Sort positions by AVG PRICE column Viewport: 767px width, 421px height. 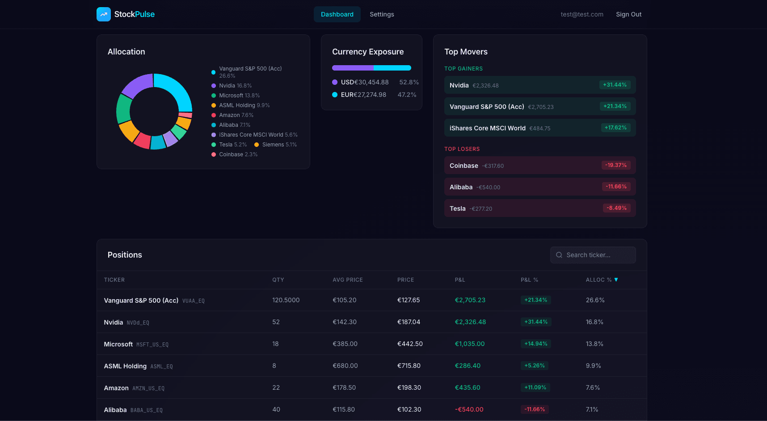[348, 280]
